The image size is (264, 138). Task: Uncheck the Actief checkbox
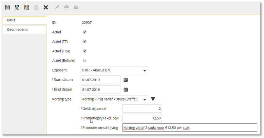coord(85,32)
